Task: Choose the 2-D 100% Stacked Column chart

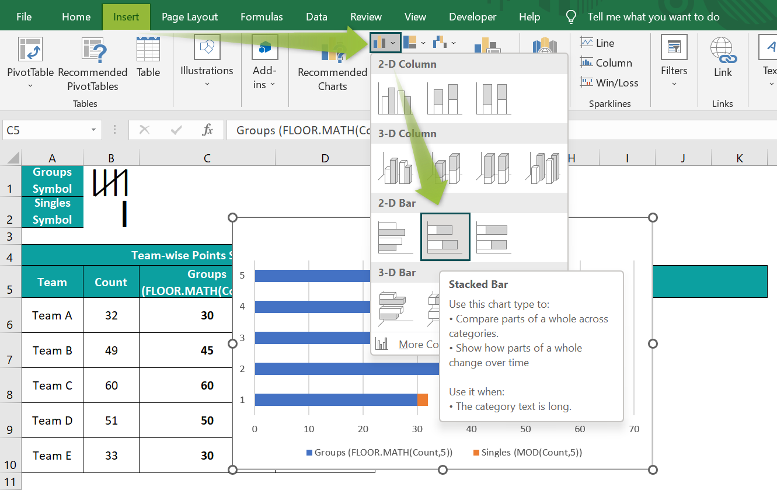Action: [x=493, y=98]
